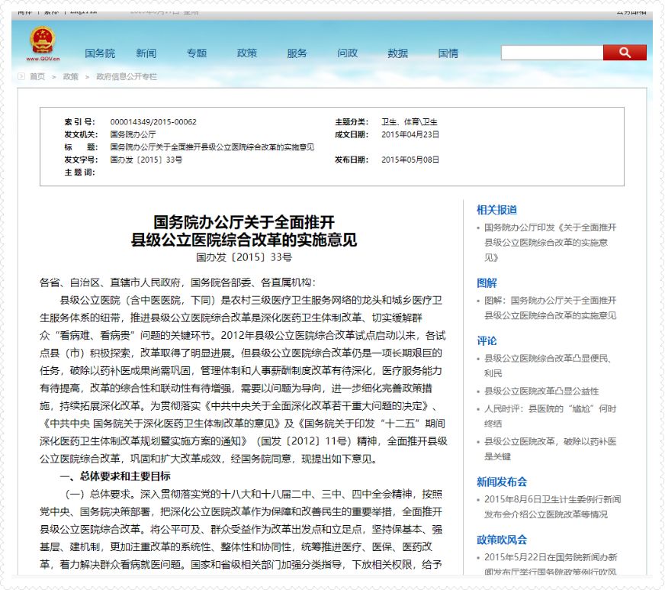Open the 数据 navigation item
The image size is (665, 590).
(x=398, y=53)
